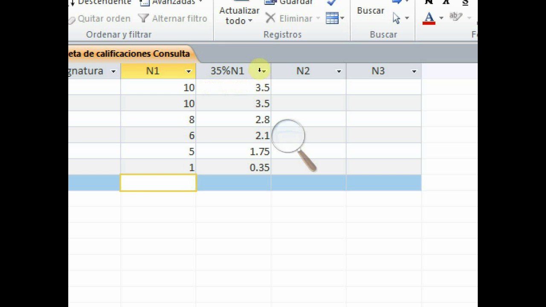Select the N1 column header
The height and width of the screenshot is (307, 546).
158,71
